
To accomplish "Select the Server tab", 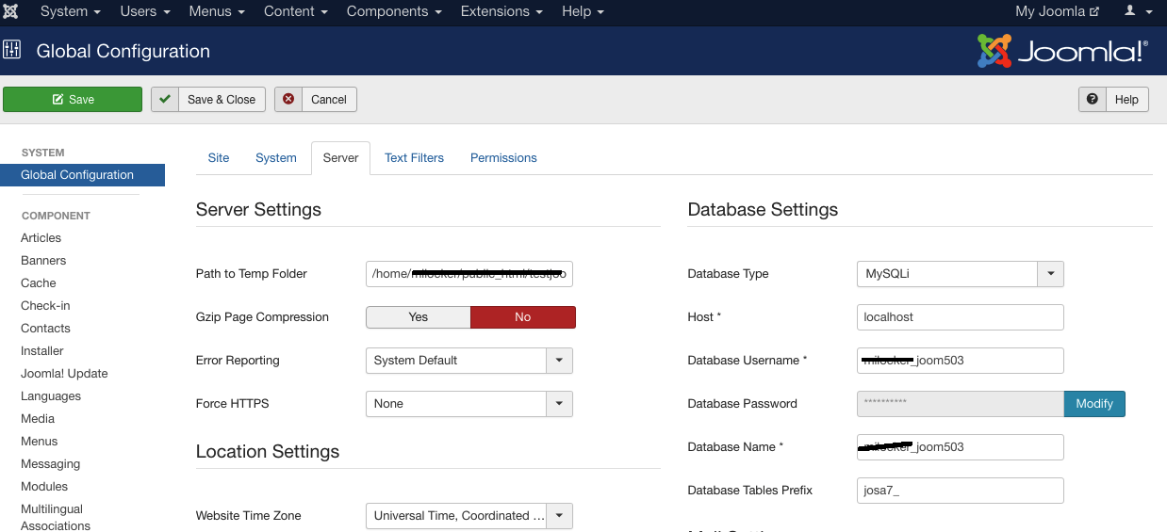I will (x=340, y=158).
